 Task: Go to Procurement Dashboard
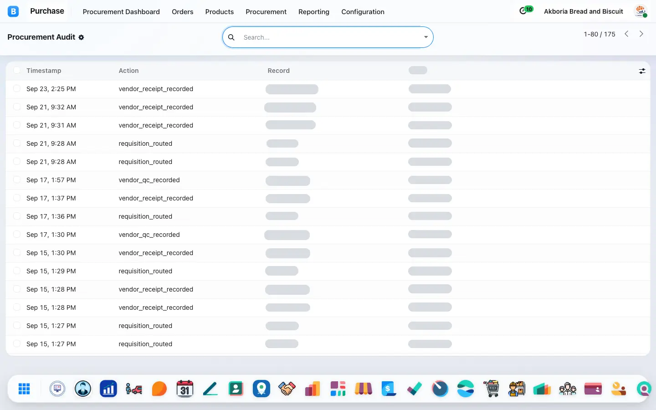[x=121, y=12]
